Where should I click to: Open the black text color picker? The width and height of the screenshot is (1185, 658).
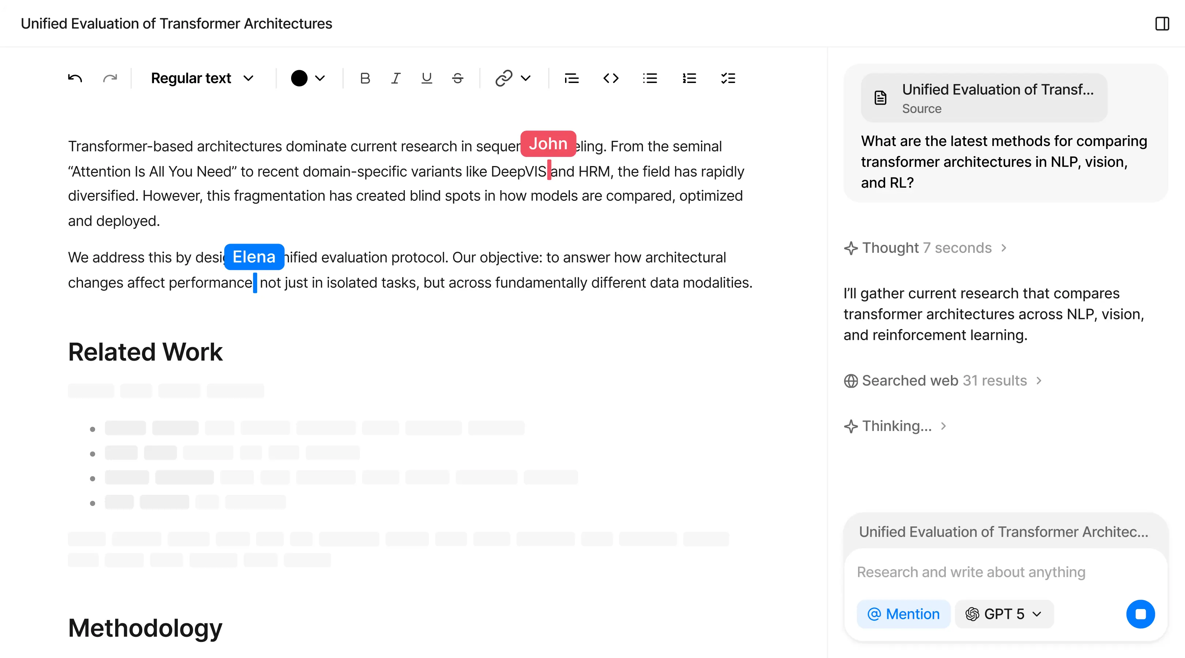308,78
